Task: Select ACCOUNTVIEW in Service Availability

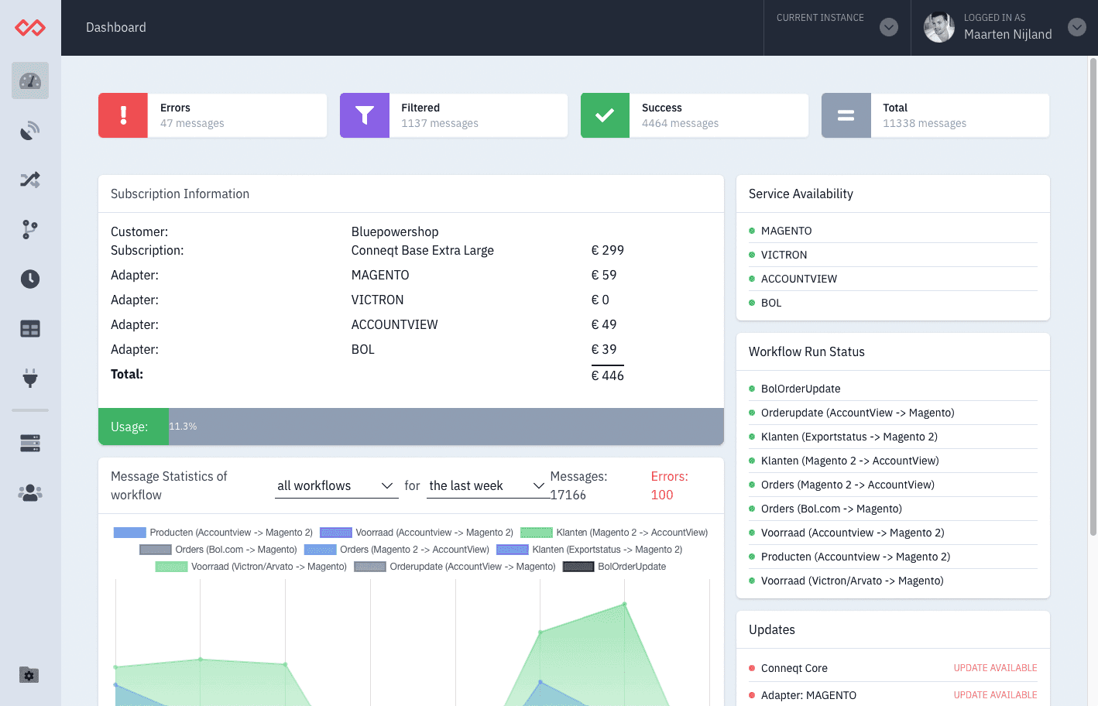Action: tap(893, 279)
